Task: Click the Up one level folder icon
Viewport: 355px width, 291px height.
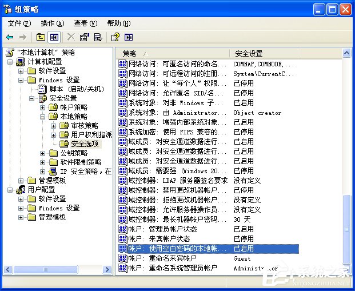Action: click(41, 37)
